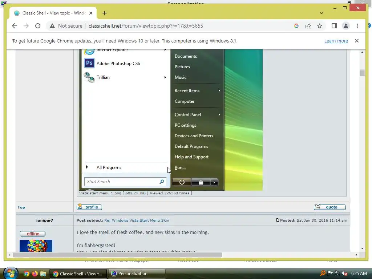Select the Run... entry
This screenshot has width=372, height=279.
(180, 167)
